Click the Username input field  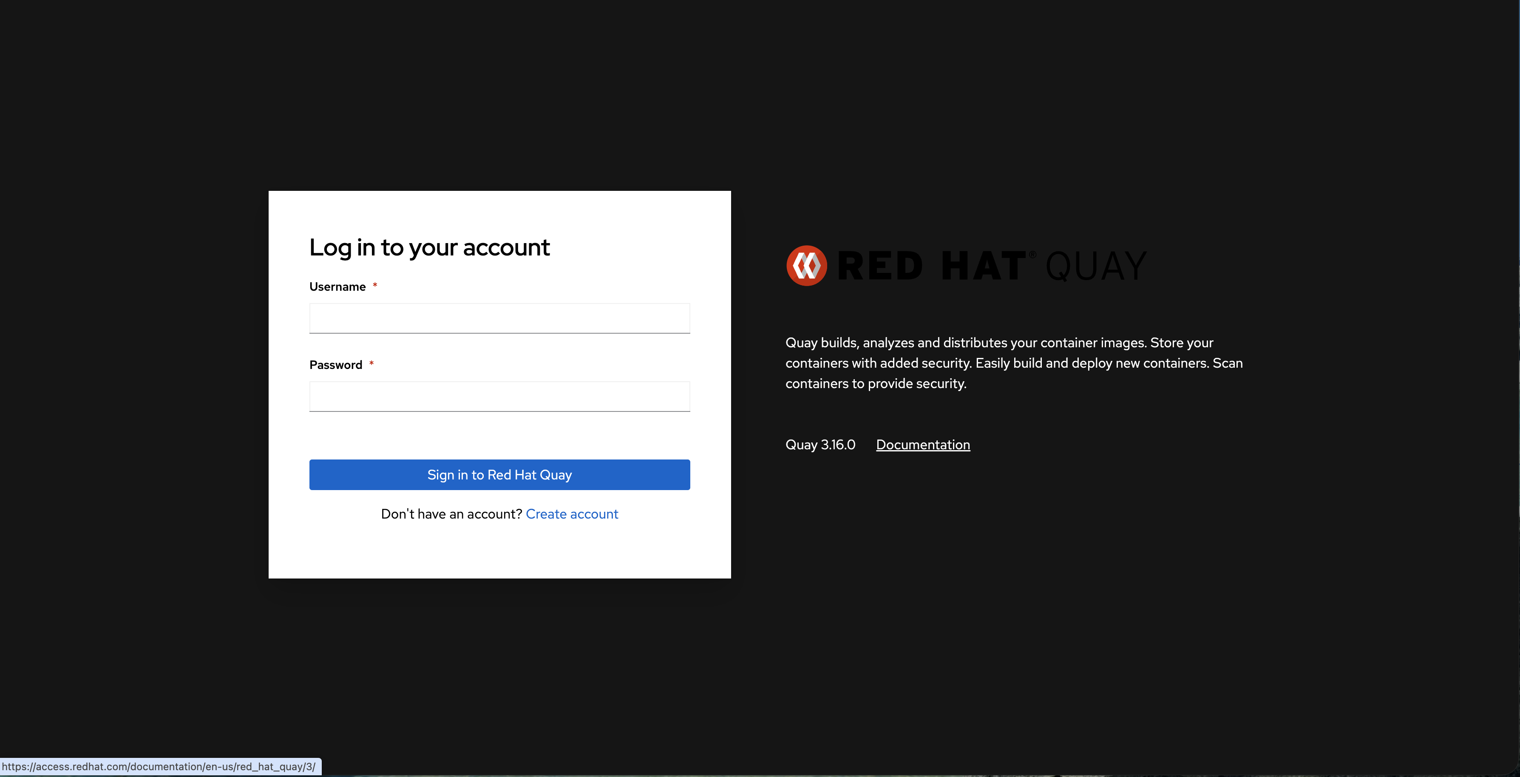[499, 319]
